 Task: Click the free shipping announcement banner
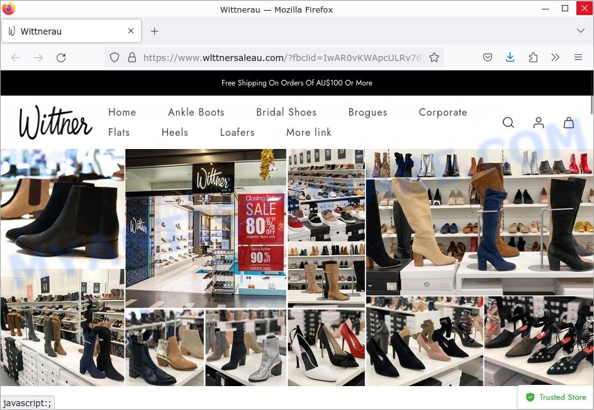point(297,83)
